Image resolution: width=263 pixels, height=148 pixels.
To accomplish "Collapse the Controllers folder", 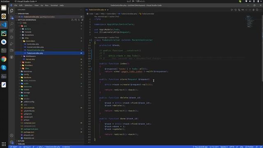I will click(x=30, y=41).
